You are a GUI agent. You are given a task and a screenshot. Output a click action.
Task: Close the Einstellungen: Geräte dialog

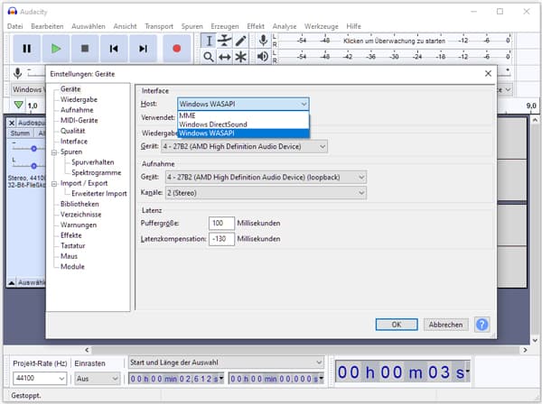[x=488, y=73]
